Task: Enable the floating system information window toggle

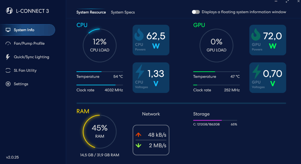Action: tap(196, 12)
